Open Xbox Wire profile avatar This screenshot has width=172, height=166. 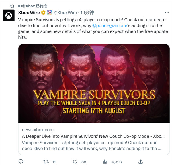(x=9, y=15)
